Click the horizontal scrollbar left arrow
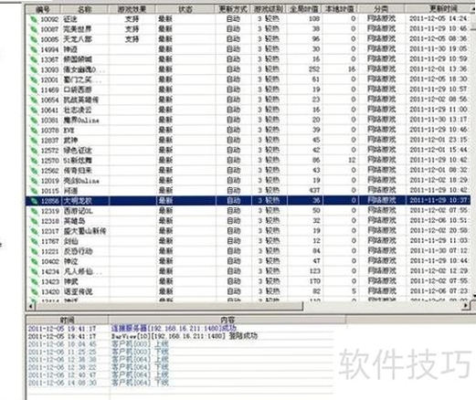Image resolution: width=476 pixels, height=400 pixels. point(30,306)
